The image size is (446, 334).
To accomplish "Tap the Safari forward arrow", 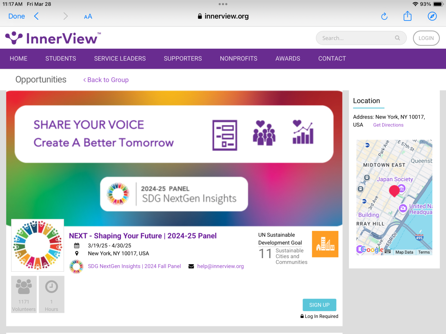I will pos(66,16).
